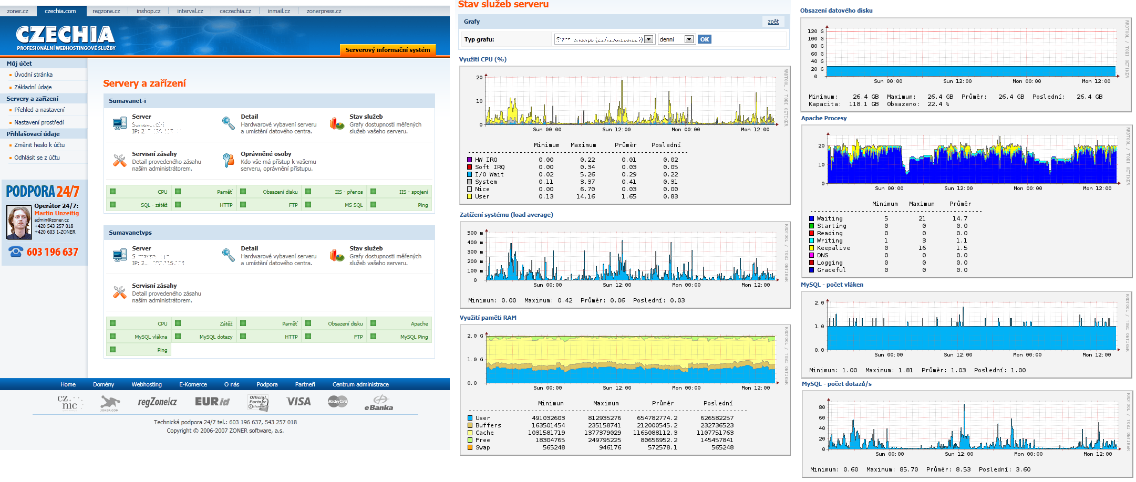Click Podpora in bottom navigation
Viewport: 1136px width, 482px height.
point(267,384)
